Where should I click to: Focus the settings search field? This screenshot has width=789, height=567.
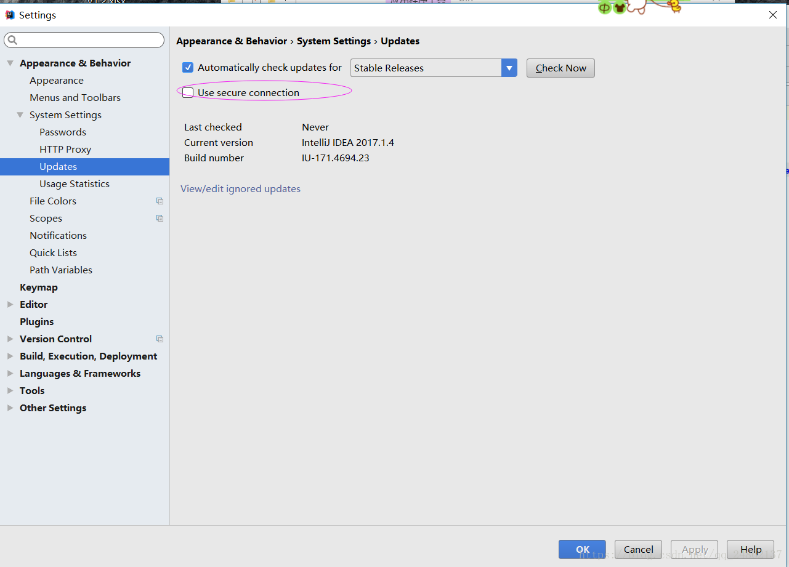(84, 41)
